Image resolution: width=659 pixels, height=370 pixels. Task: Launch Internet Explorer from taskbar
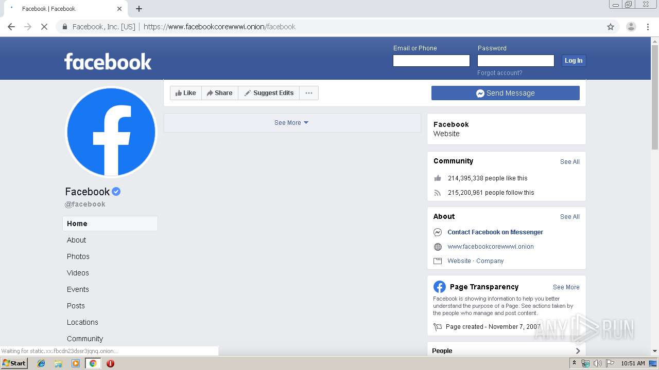pyautogui.click(x=41, y=363)
